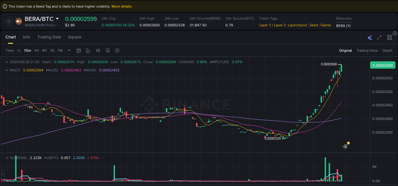This screenshot has height=186, width=398.
Task: Open the date-range calendar icon
Action: (x=79, y=50)
